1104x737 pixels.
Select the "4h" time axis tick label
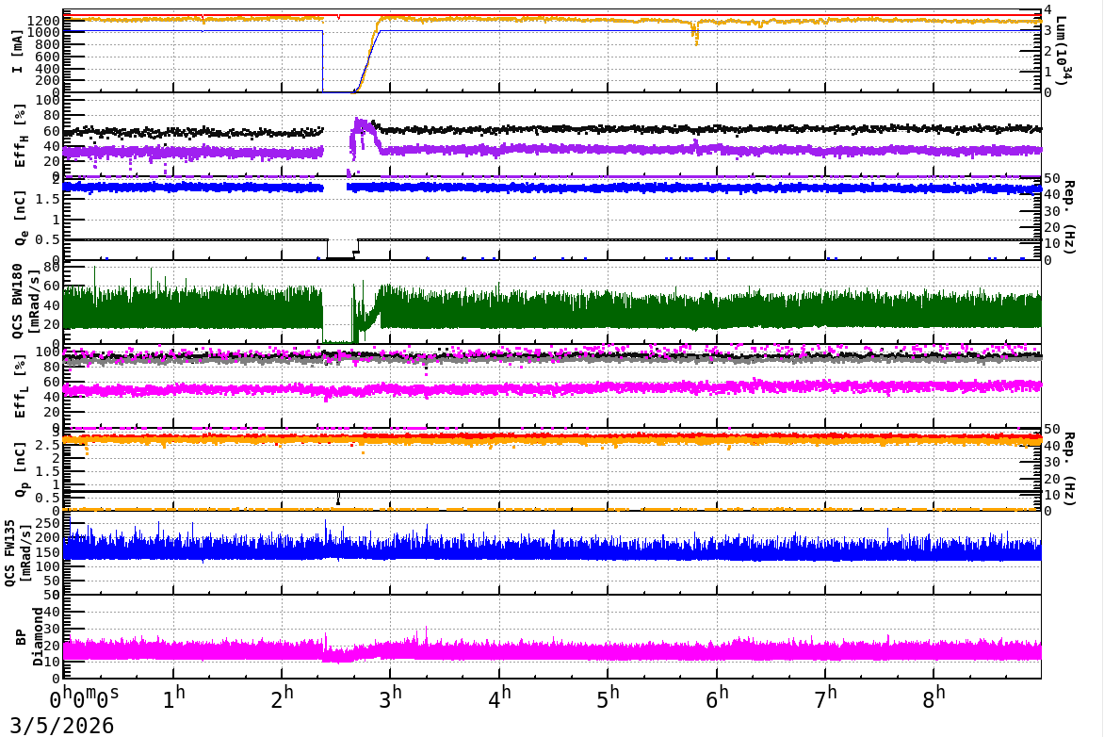click(499, 697)
